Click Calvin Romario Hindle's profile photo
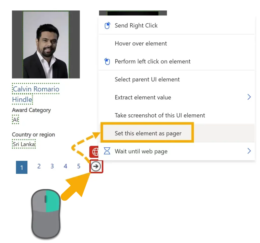 pos(46,44)
